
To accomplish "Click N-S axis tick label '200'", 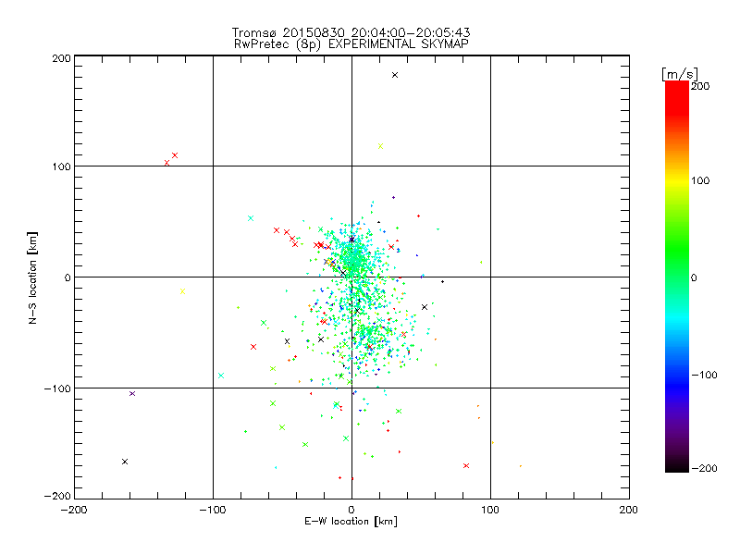I will point(61,58).
